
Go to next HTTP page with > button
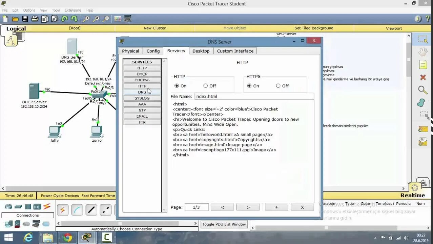(248, 207)
